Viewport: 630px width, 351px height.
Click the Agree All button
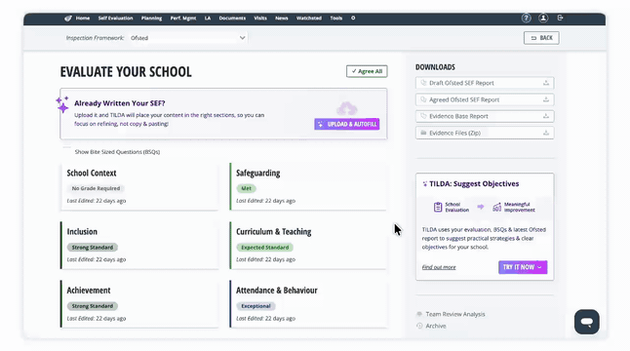click(x=367, y=71)
